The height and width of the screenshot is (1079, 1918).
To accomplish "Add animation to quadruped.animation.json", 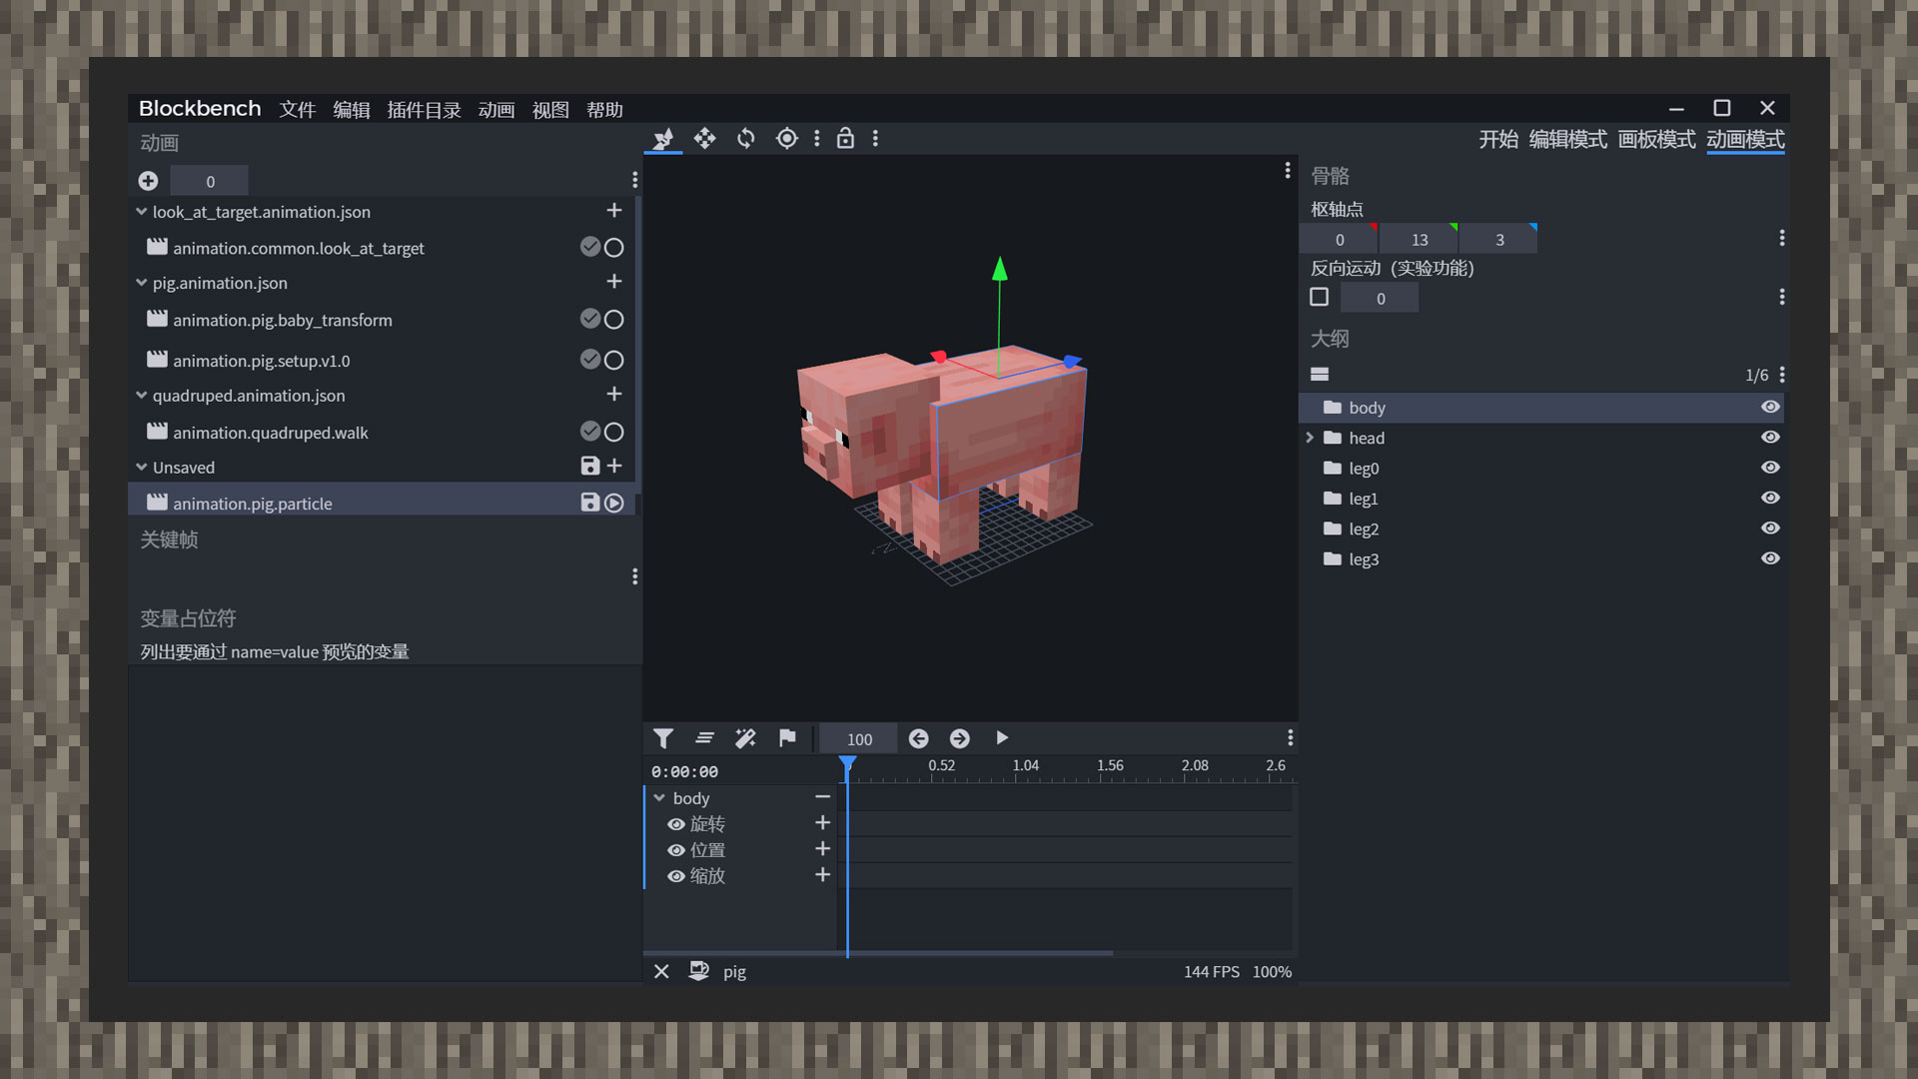I will [x=614, y=395].
